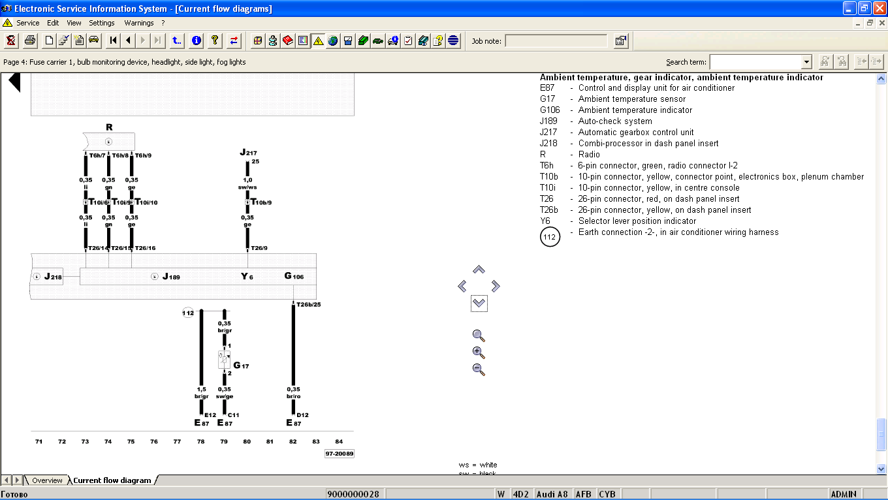Open the blue information icon
The width and height of the screenshot is (888, 500).
[x=196, y=40]
